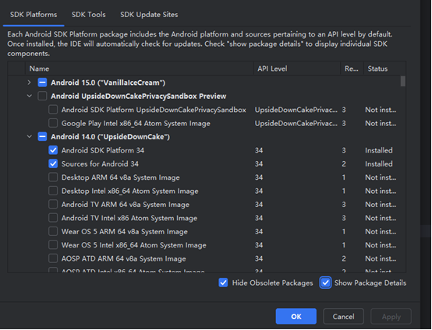Click the package list vertical scrollbar thumb

(x=403, y=82)
